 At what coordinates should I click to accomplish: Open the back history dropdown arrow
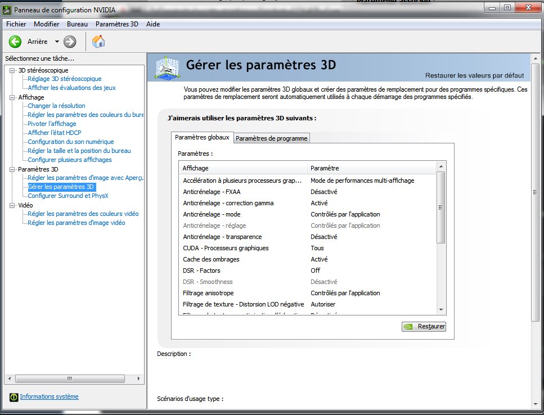(x=57, y=42)
